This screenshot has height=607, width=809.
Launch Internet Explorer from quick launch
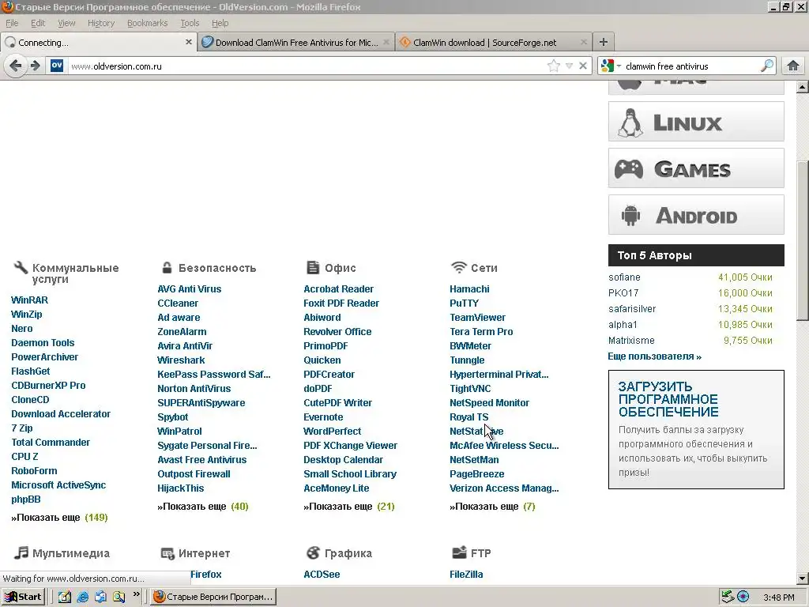tap(82, 598)
